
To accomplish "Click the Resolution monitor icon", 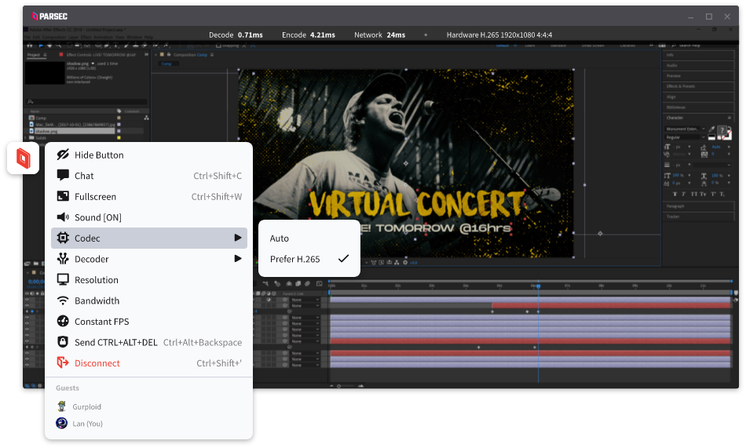I will point(63,279).
